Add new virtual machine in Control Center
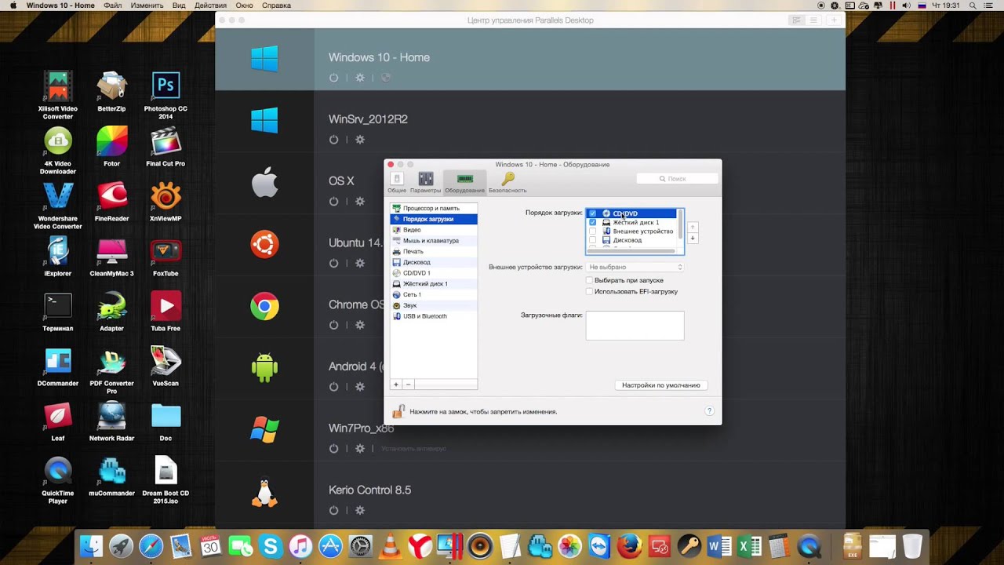This screenshot has width=1004, height=565. point(834,20)
